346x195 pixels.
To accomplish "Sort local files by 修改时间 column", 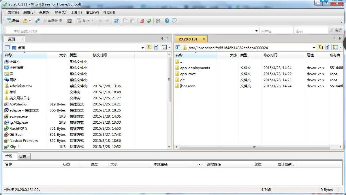I will tap(112, 55).
